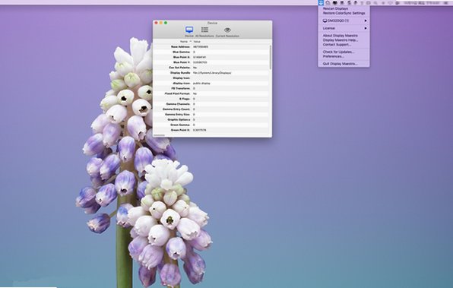Show the Current Resolution eye view
This screenshot has height=288, width=453.
click(x=227, y=31)
